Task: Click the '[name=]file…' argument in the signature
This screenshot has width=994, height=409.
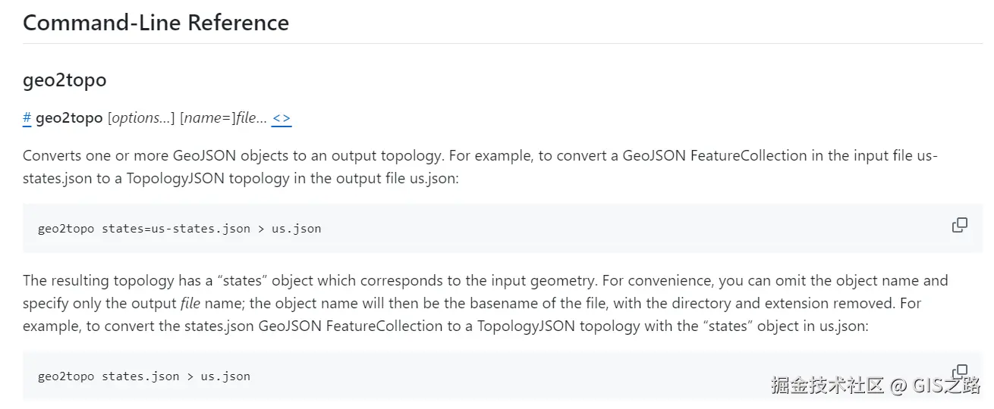Action: (223, 118)
